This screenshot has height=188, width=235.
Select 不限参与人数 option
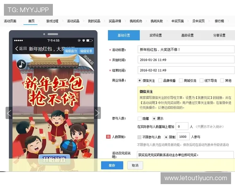click(x=139, y=137)
